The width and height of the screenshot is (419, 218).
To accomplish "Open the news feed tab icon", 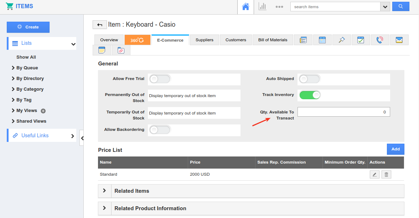I will point(303,40).
